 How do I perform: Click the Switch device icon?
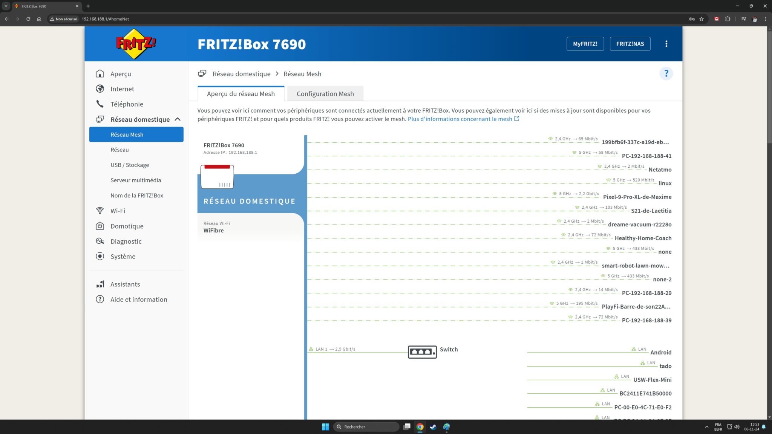pyautogui.click(x=422, y=352)
